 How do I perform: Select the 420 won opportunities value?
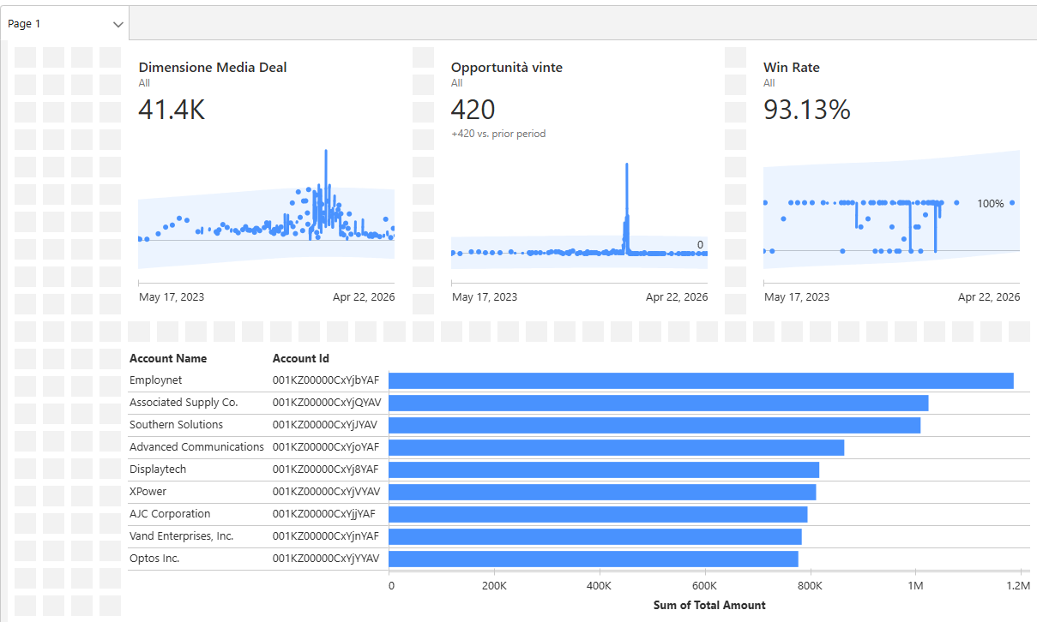pyautogui.click(x=473, y=110)
